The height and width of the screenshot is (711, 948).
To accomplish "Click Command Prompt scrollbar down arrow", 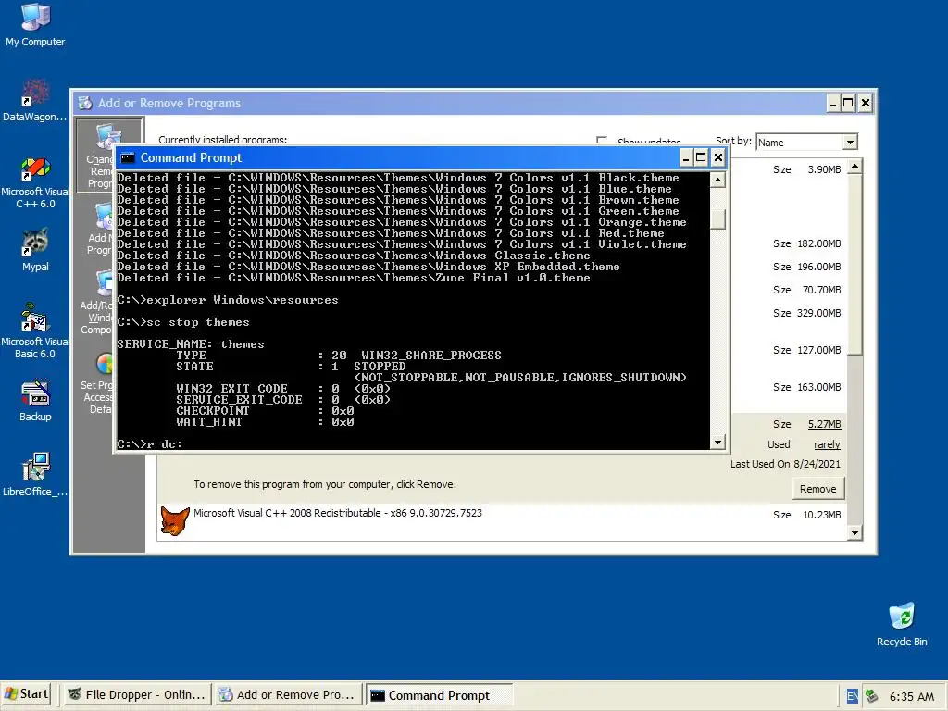I will click(717, 442).
